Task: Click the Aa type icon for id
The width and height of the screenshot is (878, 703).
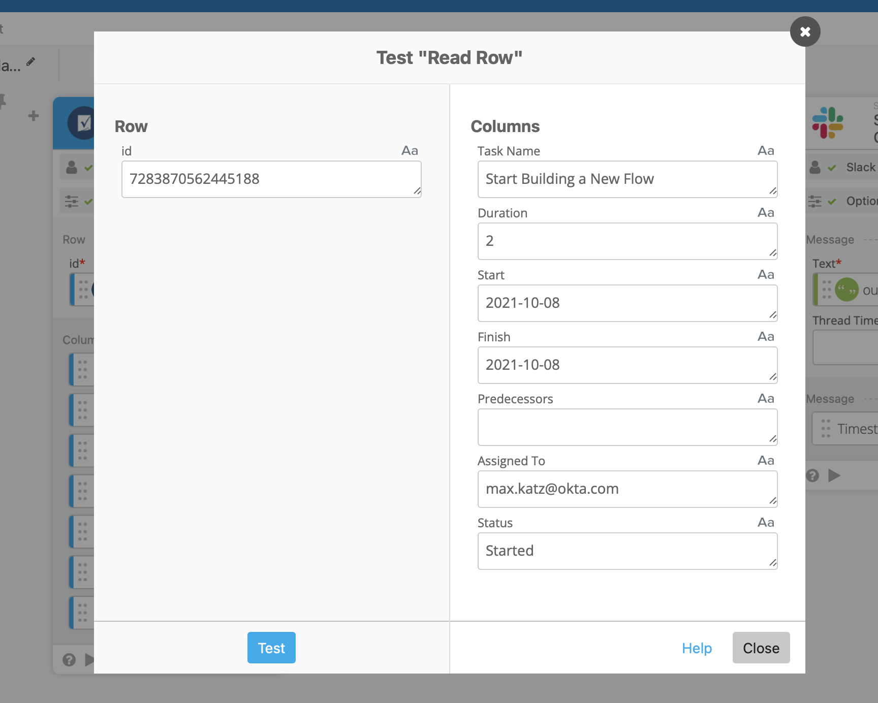Action: (410, 151)
